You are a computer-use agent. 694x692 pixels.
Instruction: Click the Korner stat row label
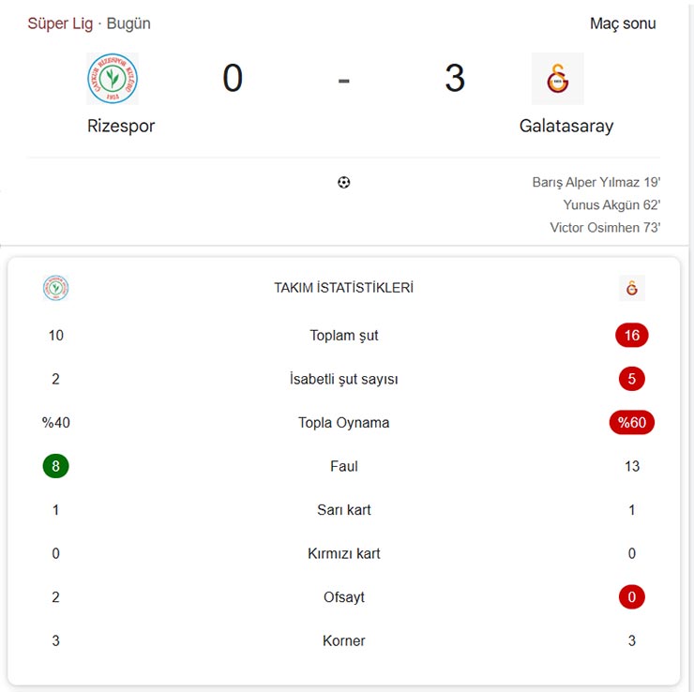pyautogui.click(x=343, y=641)
